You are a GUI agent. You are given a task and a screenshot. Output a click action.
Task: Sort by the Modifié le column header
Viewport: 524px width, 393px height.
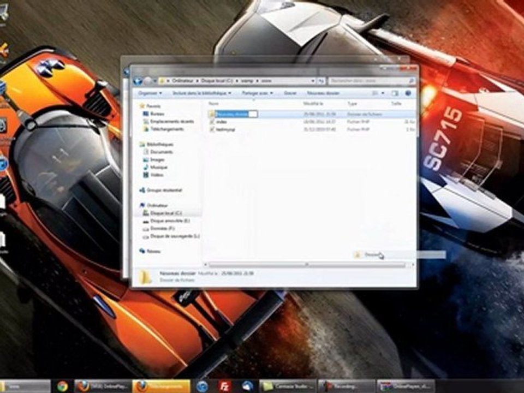click(x=313, y=104)
